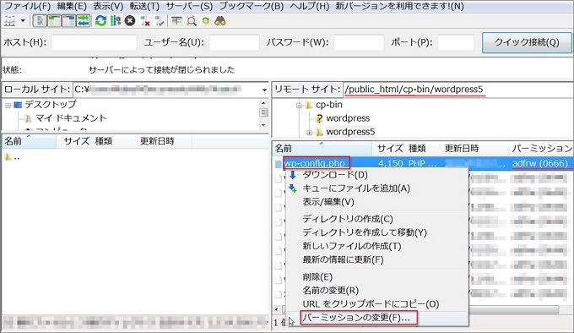
Task: Open the Site Manager icon
Action: [10, 21]
